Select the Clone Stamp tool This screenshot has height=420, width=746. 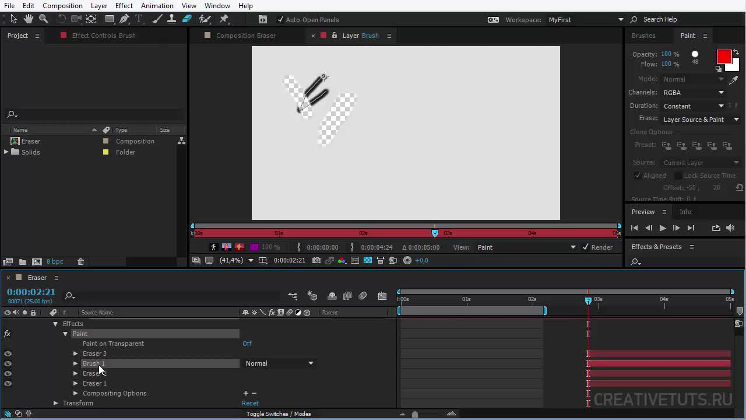coord(171,19)
